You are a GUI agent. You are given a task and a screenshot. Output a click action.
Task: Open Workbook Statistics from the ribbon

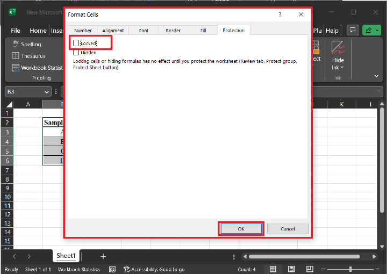[x=16, y=68]
